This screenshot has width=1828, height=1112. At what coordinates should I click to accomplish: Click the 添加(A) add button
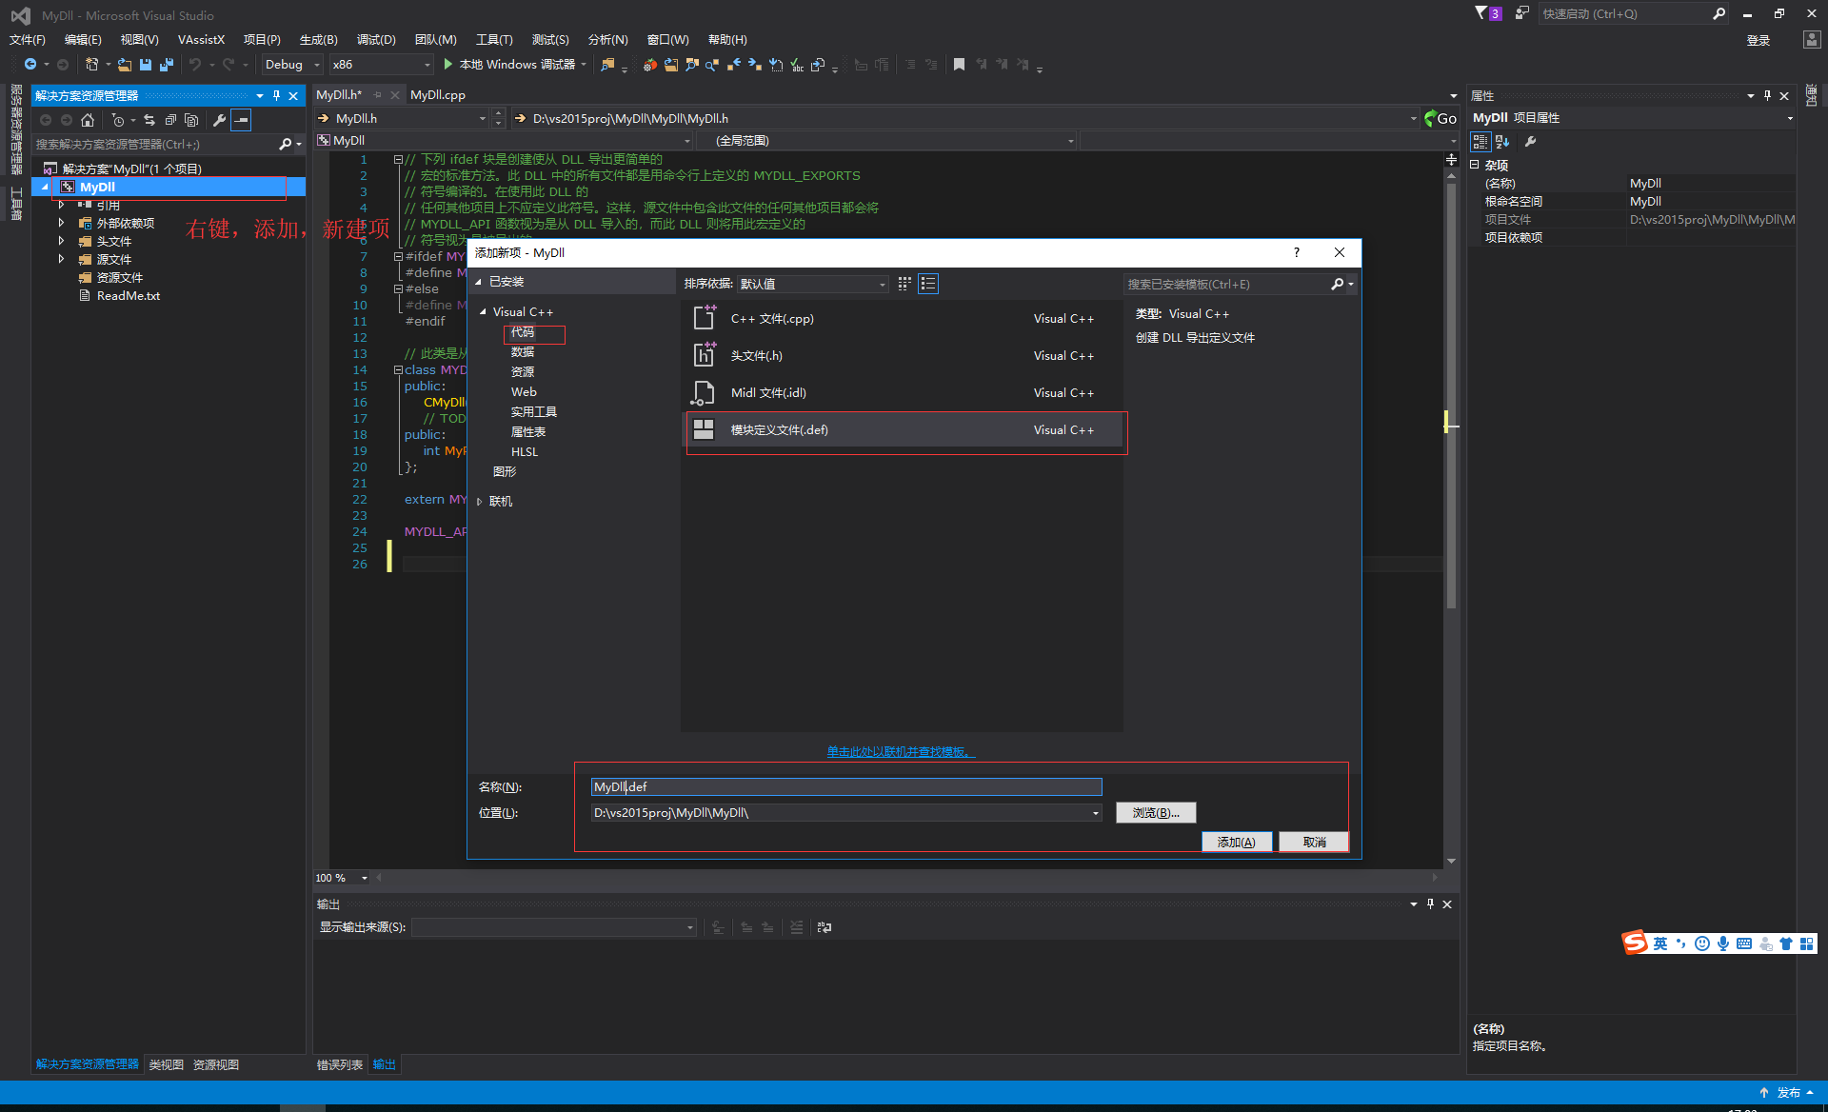[x=1236, y=842]
